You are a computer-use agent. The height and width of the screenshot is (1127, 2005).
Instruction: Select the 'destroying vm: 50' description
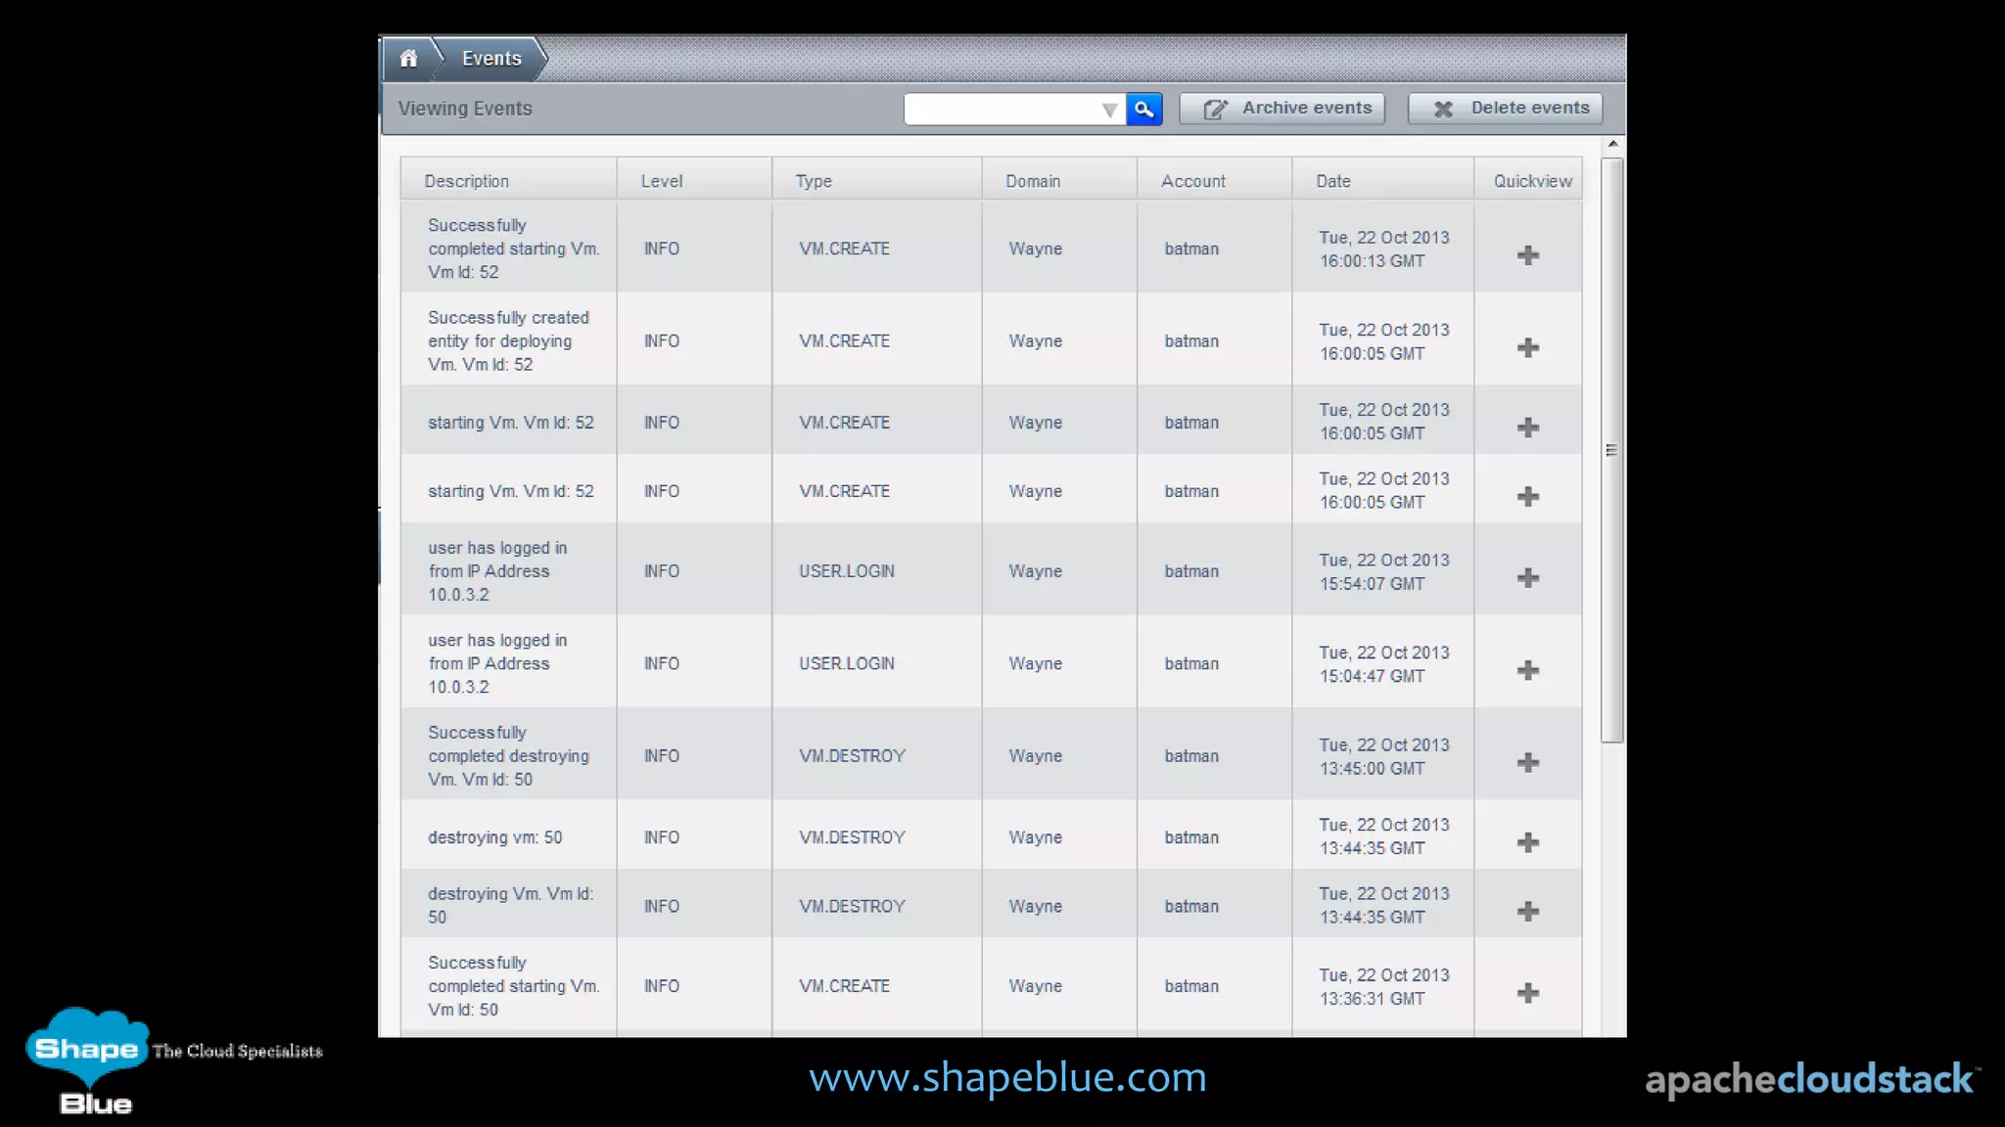click(495, 837)
